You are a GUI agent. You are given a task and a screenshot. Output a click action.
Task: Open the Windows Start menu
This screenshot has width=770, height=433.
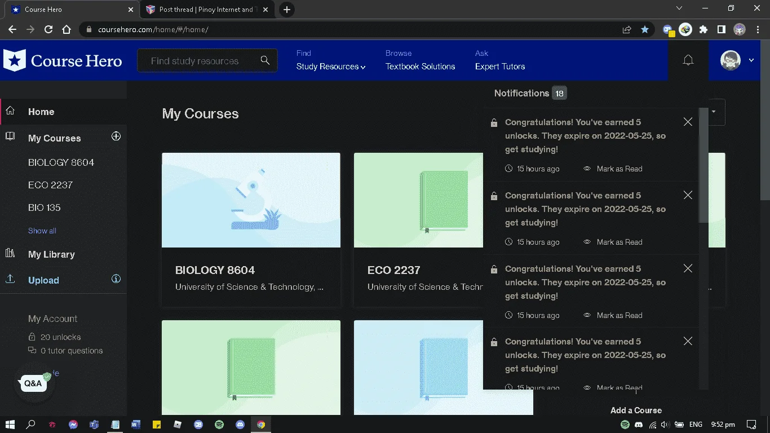tap(10, 424)
